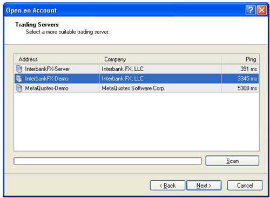Select the MetaQuotes-Demo address entry
Image resolution: width=270 pixels, height=198 pixels.
(46, 88)
